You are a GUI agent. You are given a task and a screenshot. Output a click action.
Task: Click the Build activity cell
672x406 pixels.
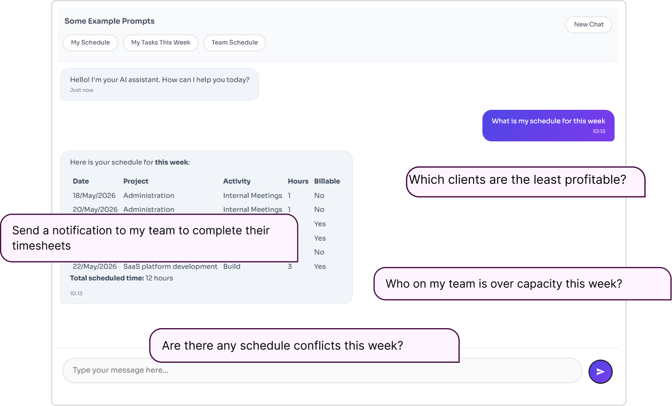[x=232, y=266]
